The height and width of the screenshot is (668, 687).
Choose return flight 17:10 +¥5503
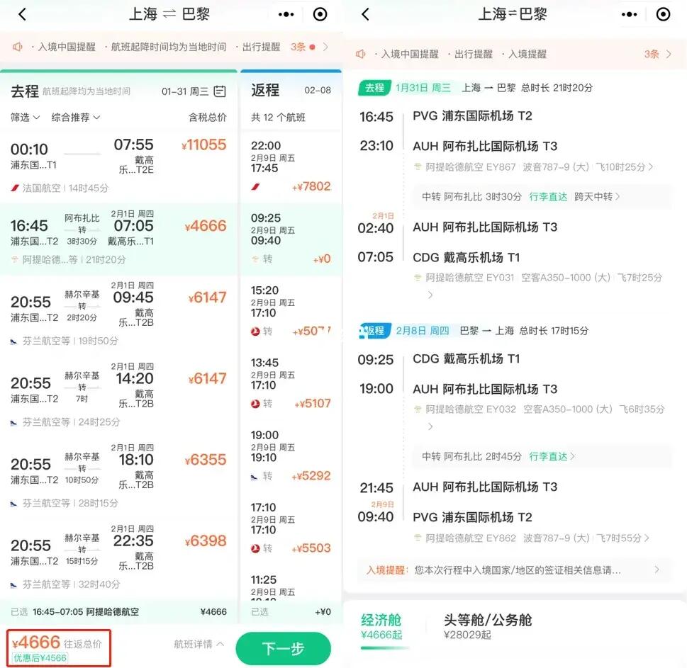click(x=291, y=528)
